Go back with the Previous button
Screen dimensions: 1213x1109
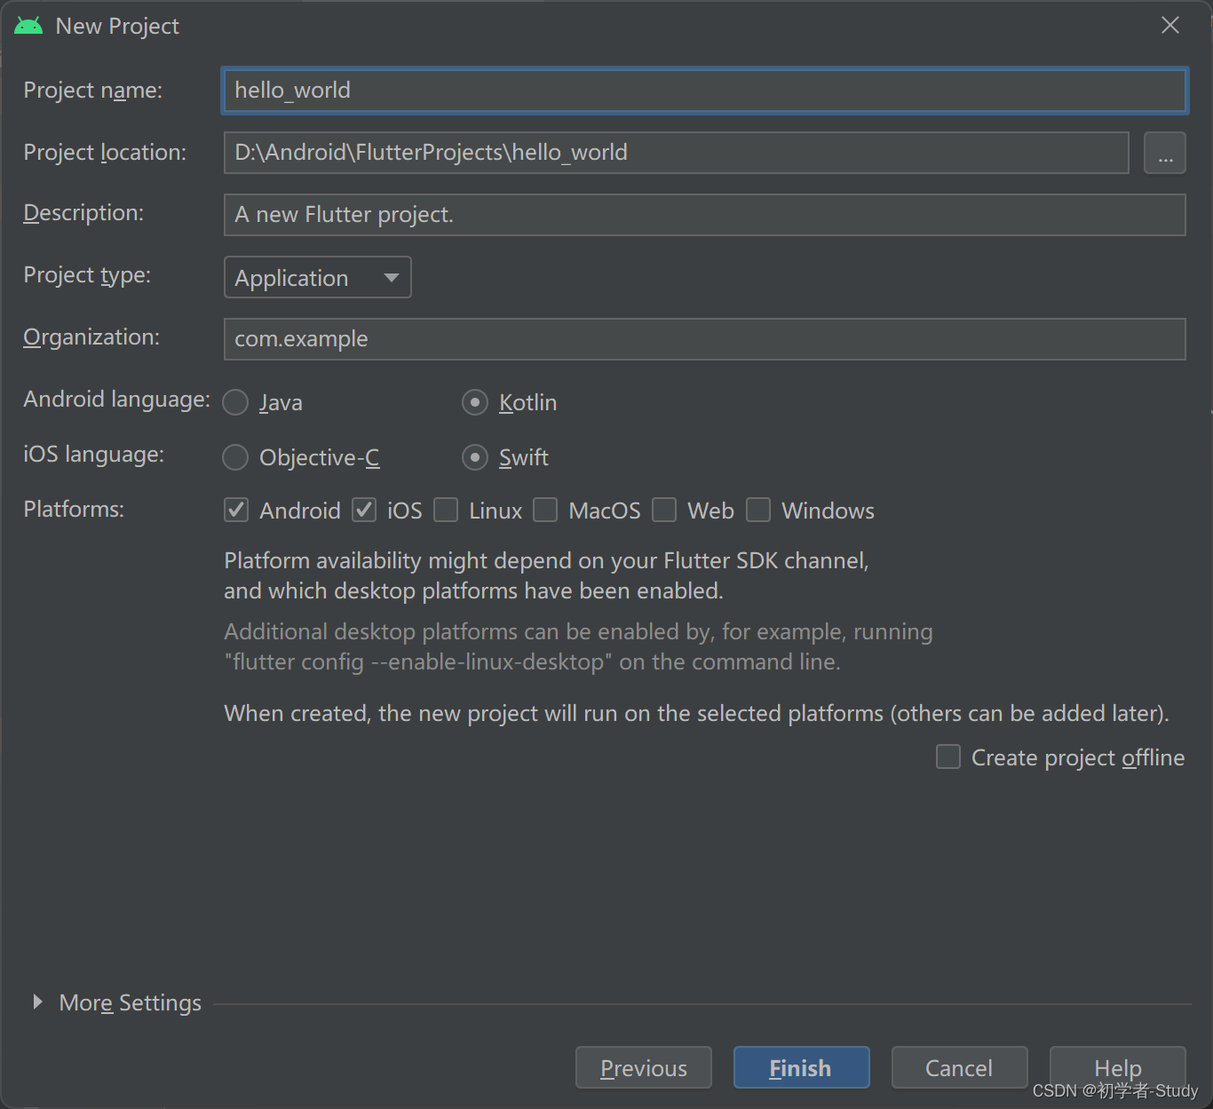click(644, 1067)
